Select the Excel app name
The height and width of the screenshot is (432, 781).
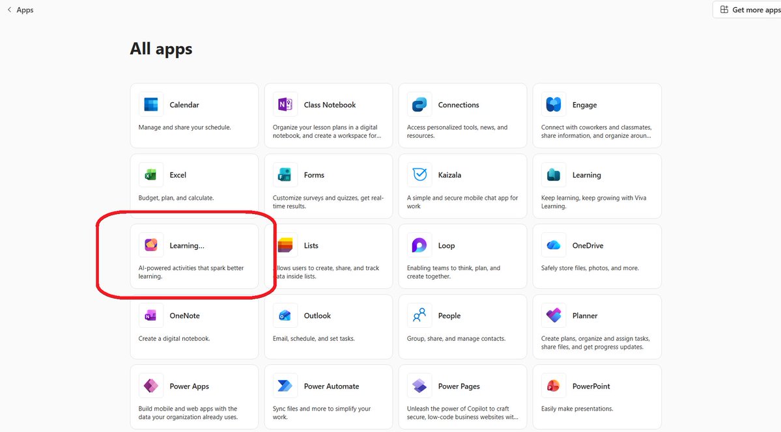click(x=178, y=175)
